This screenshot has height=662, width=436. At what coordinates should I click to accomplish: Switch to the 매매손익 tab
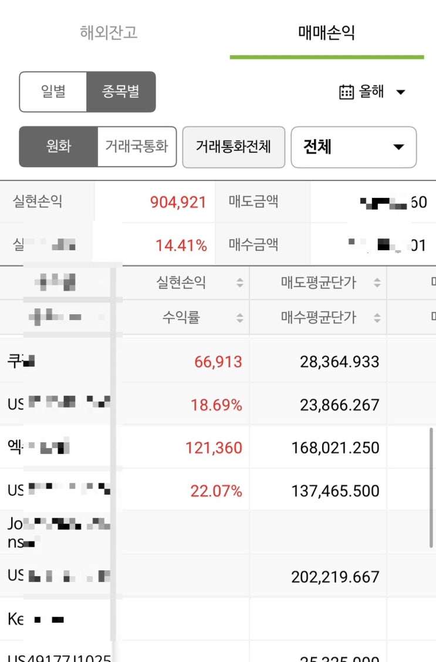[x=326, y=32]
